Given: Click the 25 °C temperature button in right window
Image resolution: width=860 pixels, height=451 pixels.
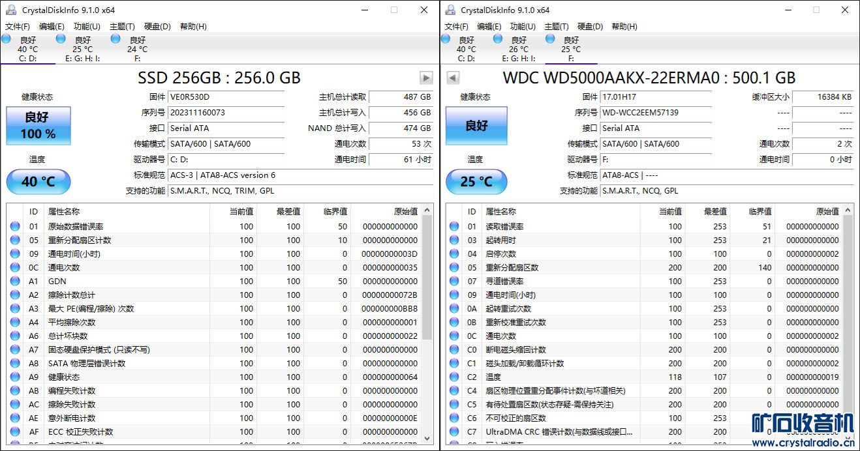Looking at the screenshot, I should (477, 182).
